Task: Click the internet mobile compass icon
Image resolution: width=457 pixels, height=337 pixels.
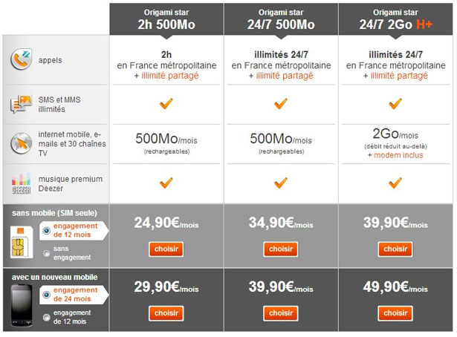Action: 21,143
